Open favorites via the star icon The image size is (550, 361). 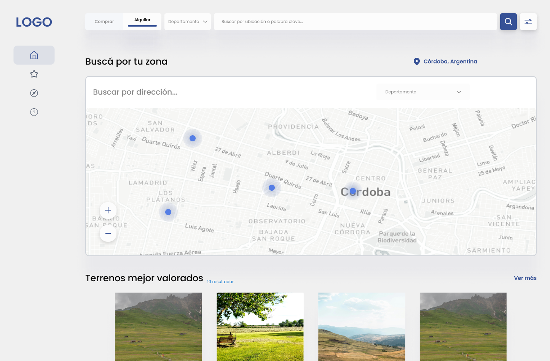(x=34, y=74)
